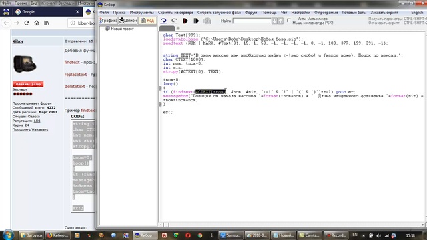Screen dimensions: 427x240
Task: Click the grey stop script icon
Action: [207, 21]
